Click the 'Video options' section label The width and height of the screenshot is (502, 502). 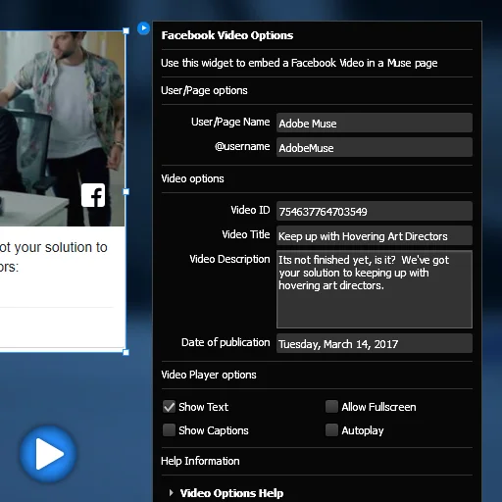point(192,178)
